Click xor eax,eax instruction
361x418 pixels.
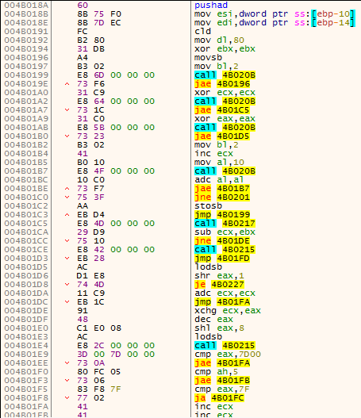[225, 119]
